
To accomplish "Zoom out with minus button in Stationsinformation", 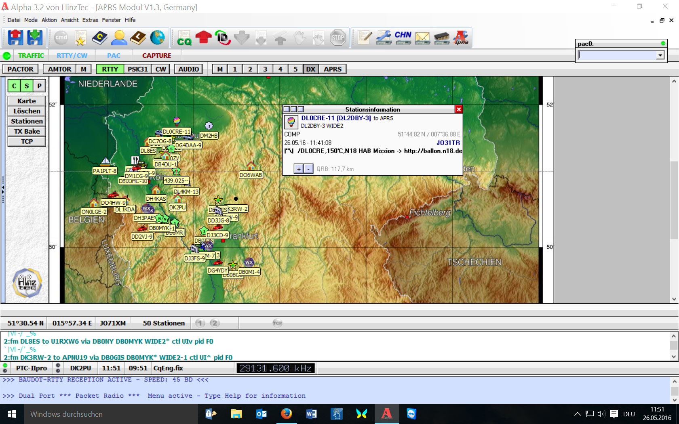I will (308, 169).
